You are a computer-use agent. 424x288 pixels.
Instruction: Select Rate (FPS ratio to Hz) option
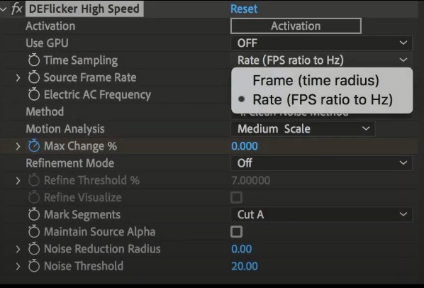click(x=322, y=100)
